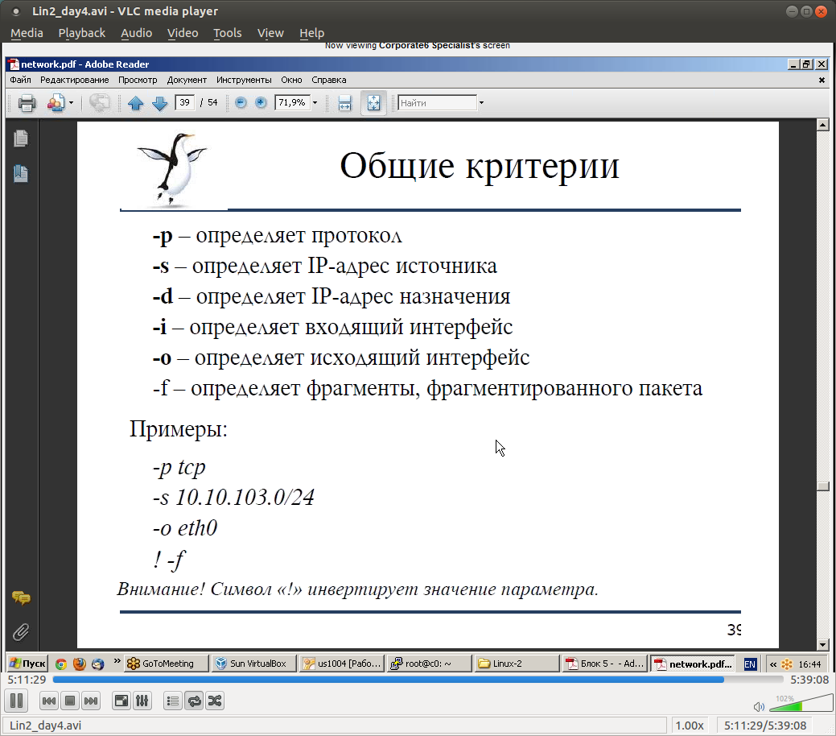Skip to the next media item
836x736 pixels.
91,701
